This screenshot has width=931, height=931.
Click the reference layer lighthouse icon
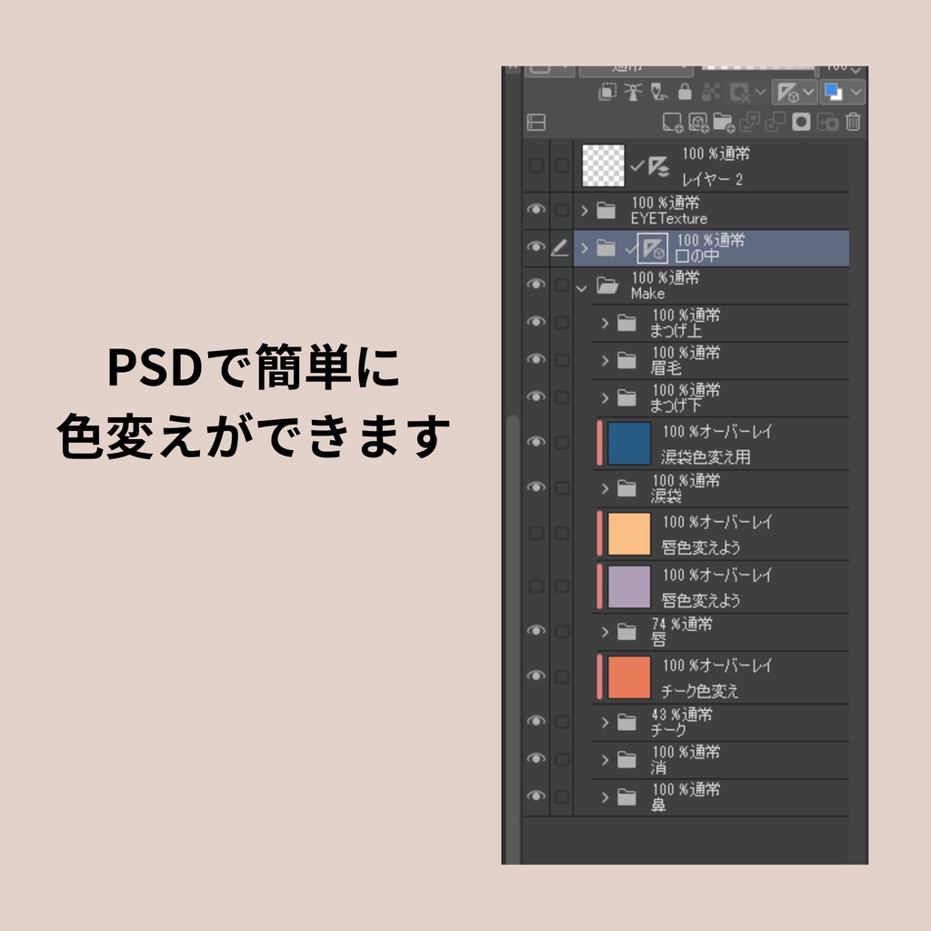point(633,92)
